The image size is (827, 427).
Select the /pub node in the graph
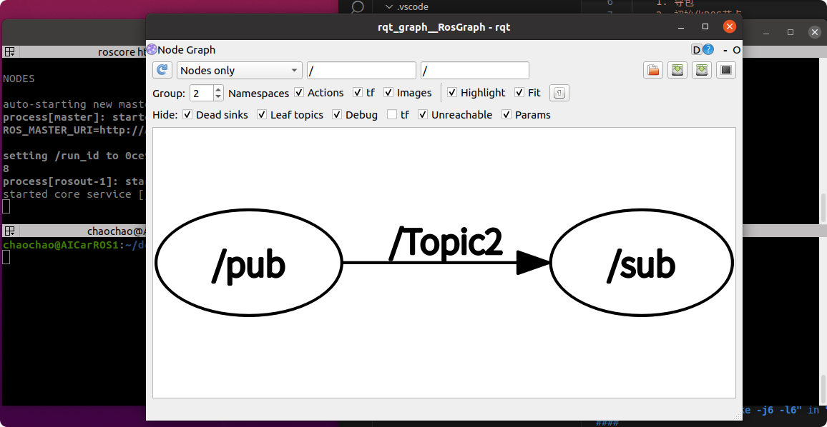pos(248,261)
